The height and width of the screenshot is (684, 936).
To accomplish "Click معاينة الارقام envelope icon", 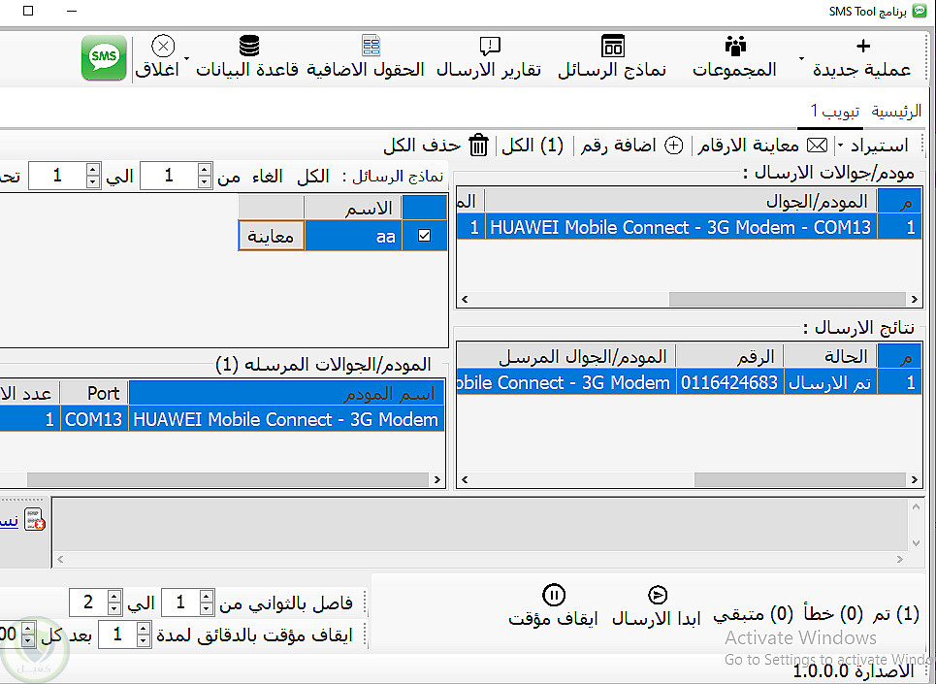I will click(818, 145).
